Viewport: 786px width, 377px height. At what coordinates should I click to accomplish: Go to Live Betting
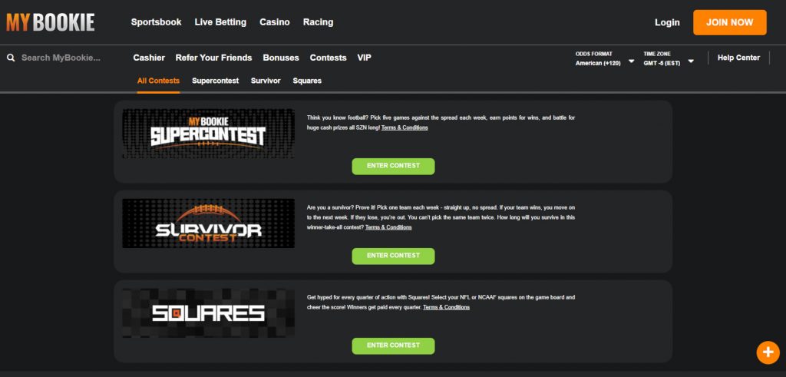(220, 22)
